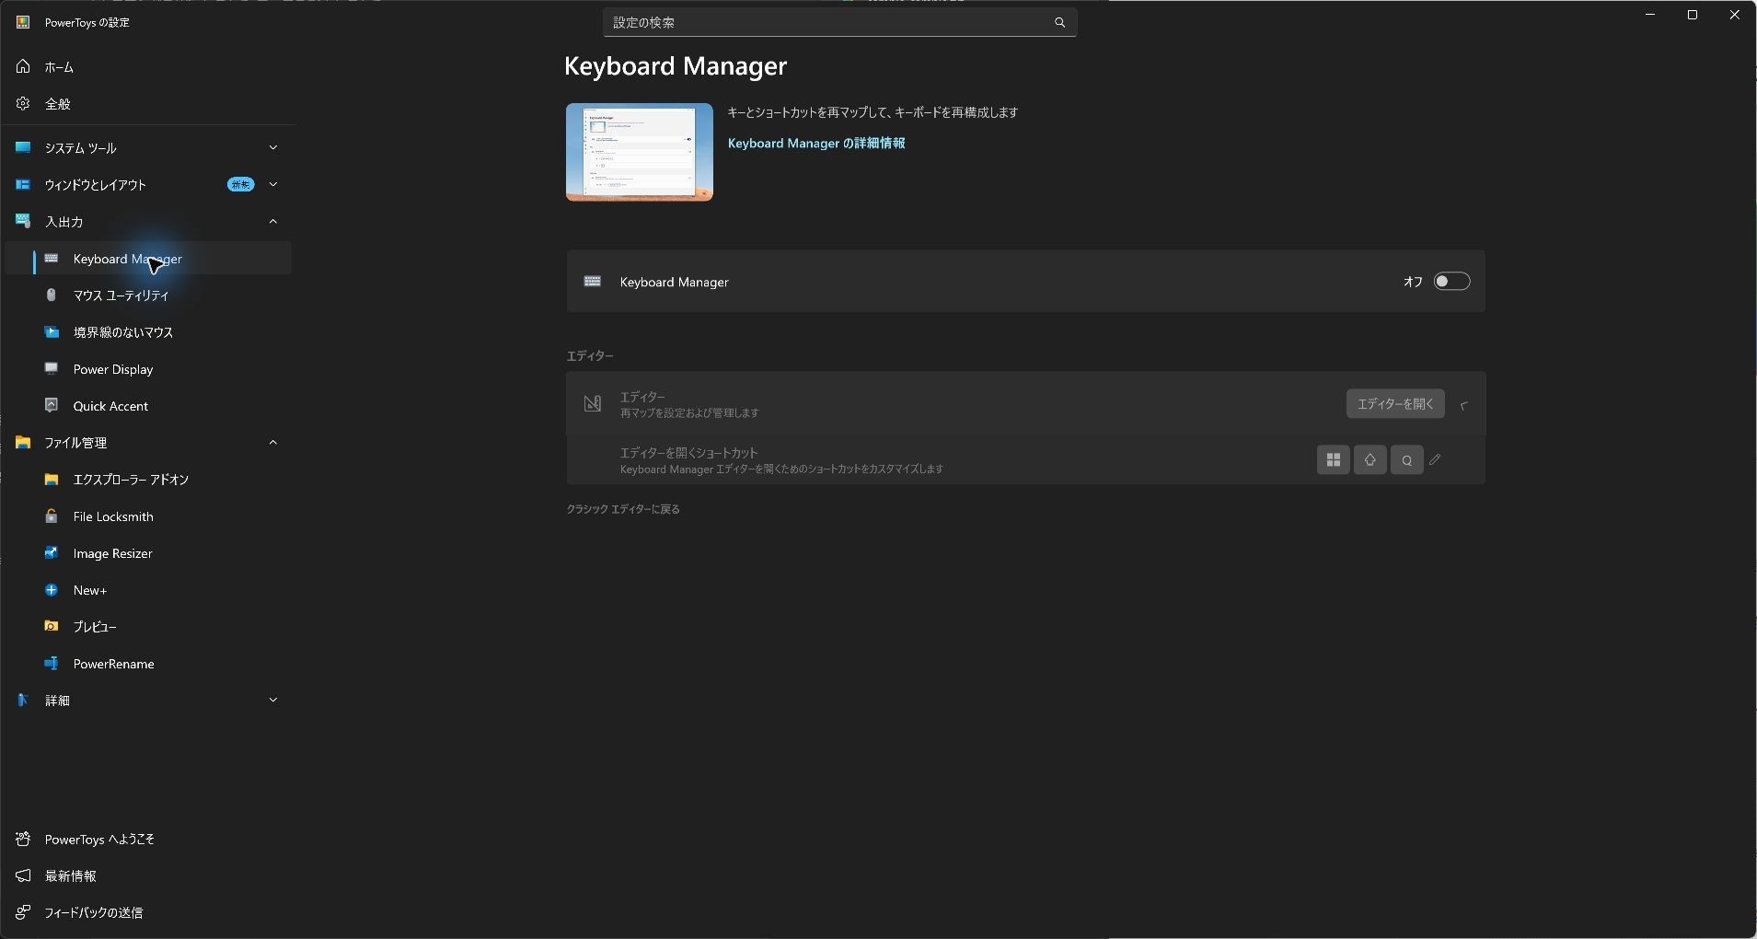Image resolution: width=1757 pixels, height=939 pixels.
Task: Edit the editor shortcut with the pencil icon
Action: (1435, 459)
